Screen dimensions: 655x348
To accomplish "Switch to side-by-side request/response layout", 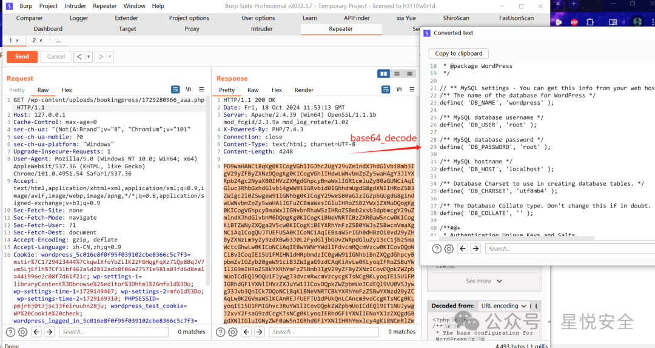I will tap(383, 74).
